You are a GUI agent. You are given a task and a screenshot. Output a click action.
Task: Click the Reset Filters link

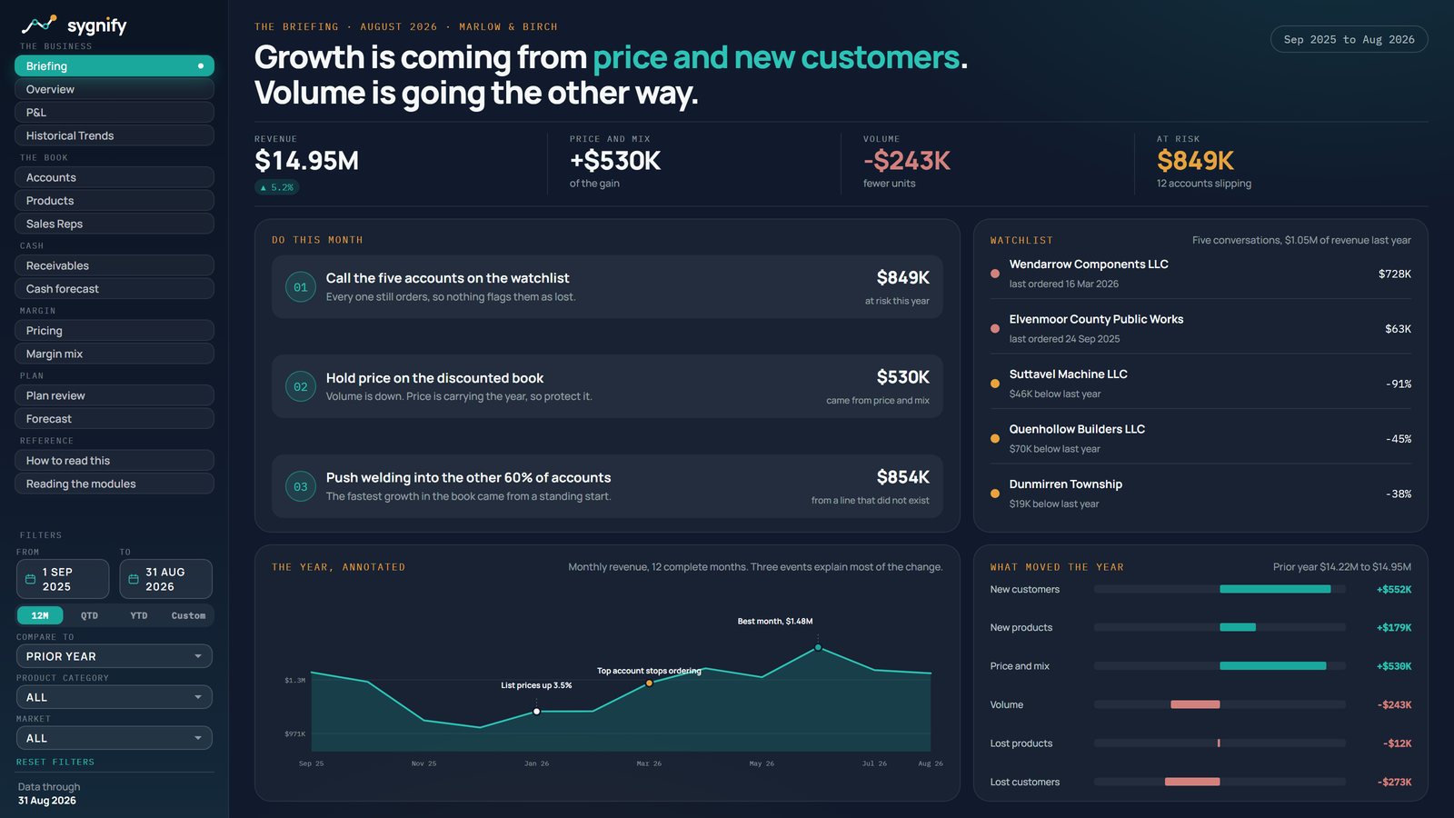(55, 762)
